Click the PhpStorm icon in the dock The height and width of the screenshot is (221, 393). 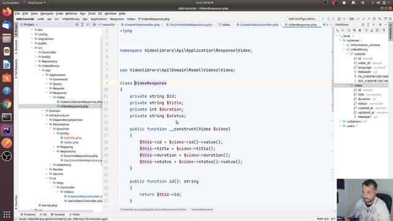coord(7,130)
